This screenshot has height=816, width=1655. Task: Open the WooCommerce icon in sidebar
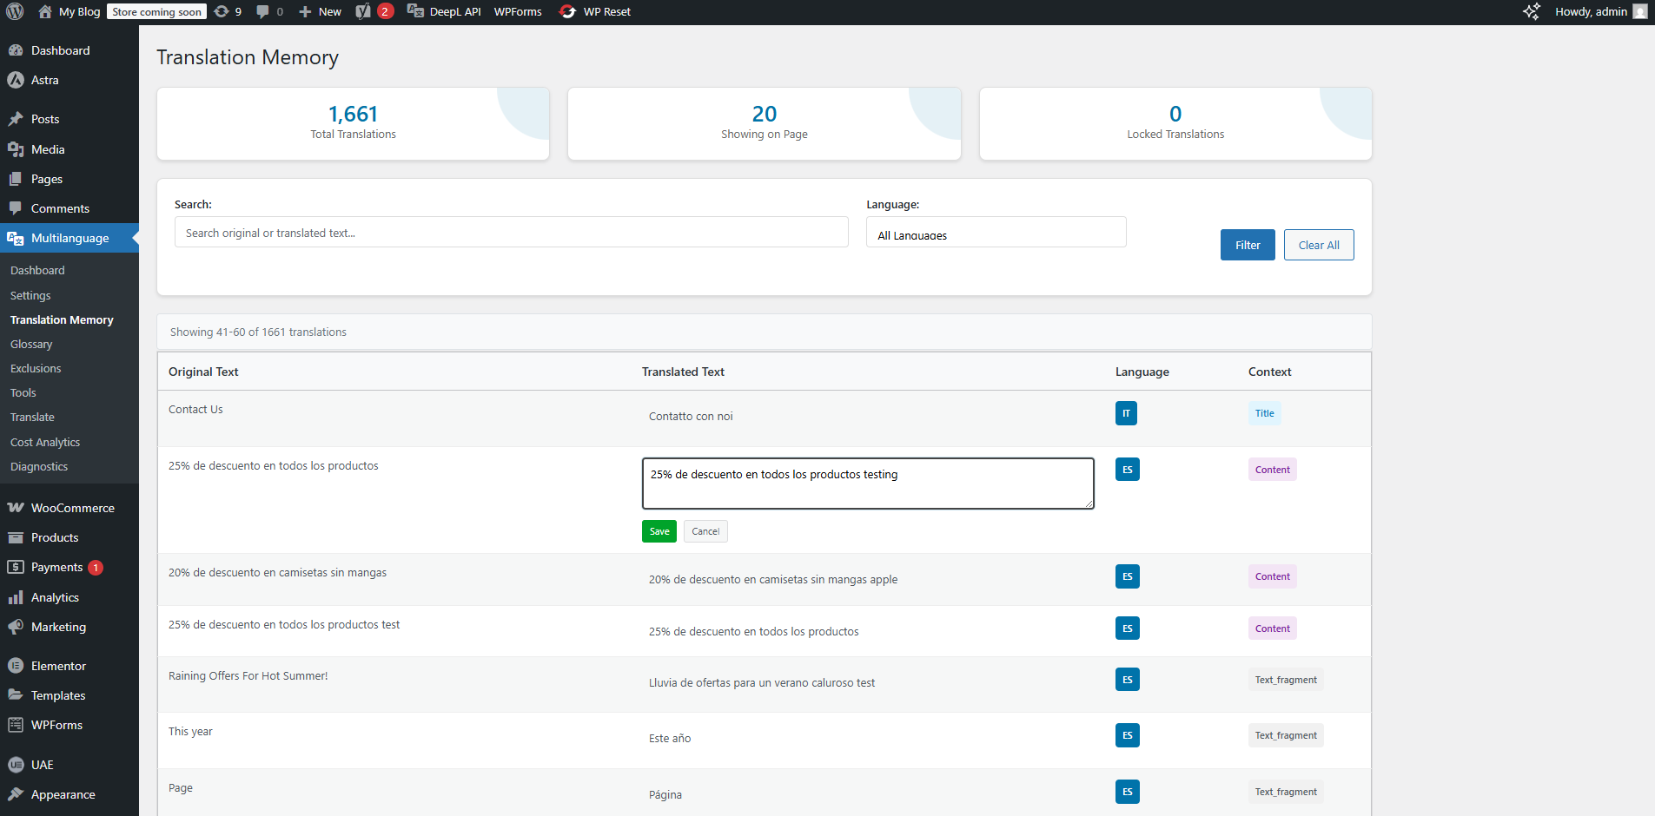[x=16, y=508]
